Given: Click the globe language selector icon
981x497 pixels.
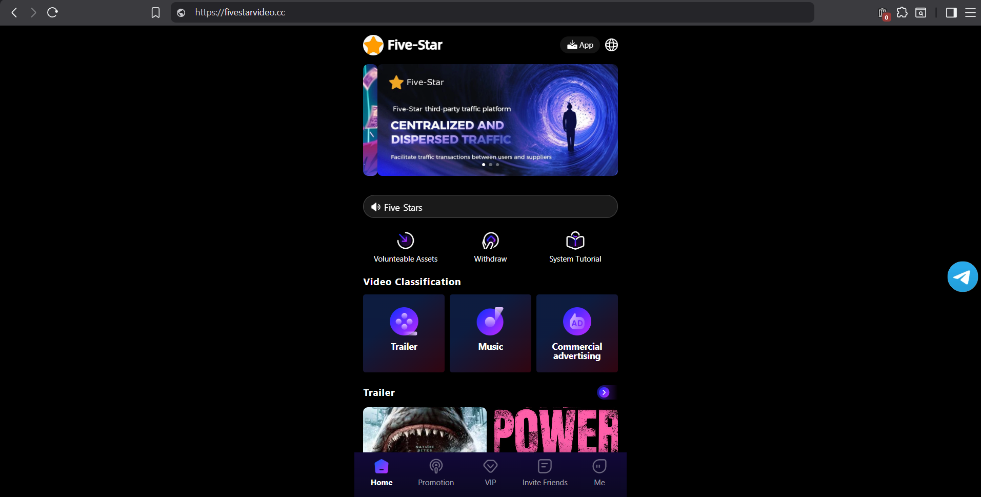Looking at the screenshot, I should 611,45.
